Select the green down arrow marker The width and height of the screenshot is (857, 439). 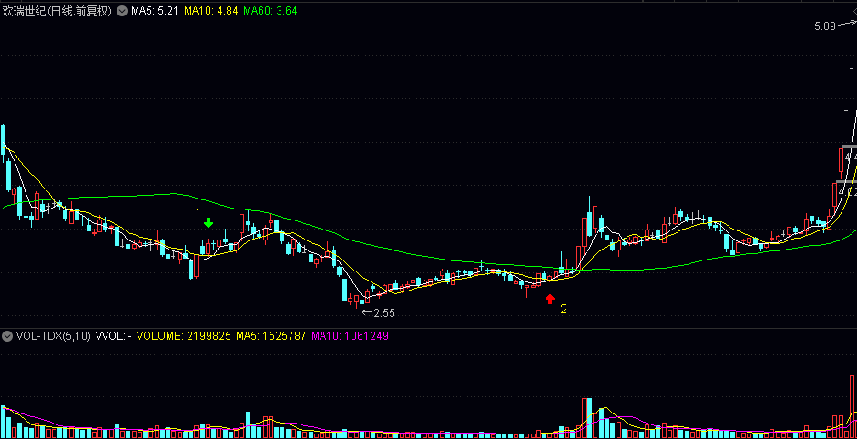point(209,223)
